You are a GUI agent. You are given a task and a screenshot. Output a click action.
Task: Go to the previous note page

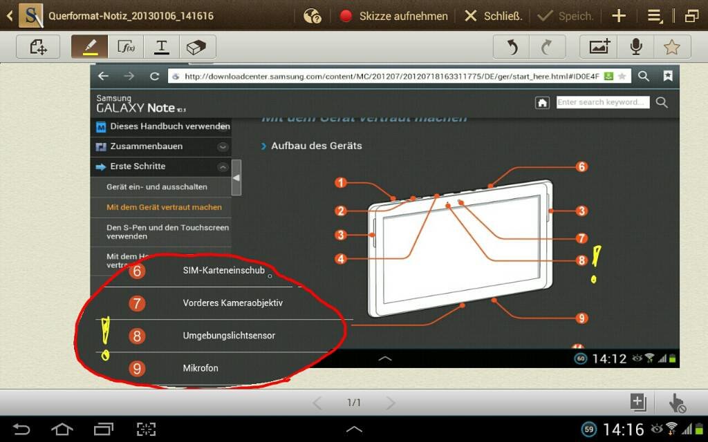click(317, 403)
